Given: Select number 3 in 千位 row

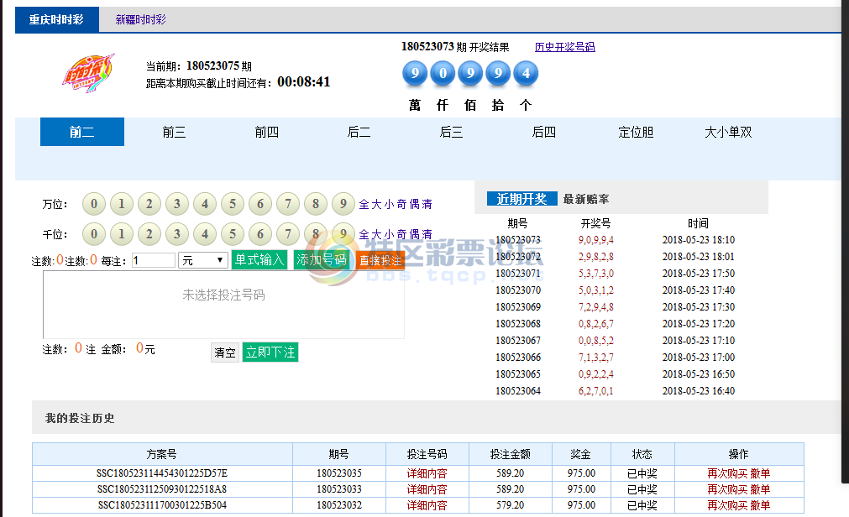Looking at the screenshot, I should pyautogui.click(x=176, y=234).
